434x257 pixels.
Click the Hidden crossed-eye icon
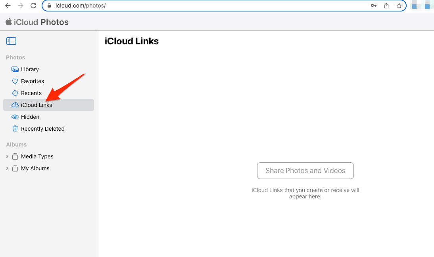click(x=15, y=117)
